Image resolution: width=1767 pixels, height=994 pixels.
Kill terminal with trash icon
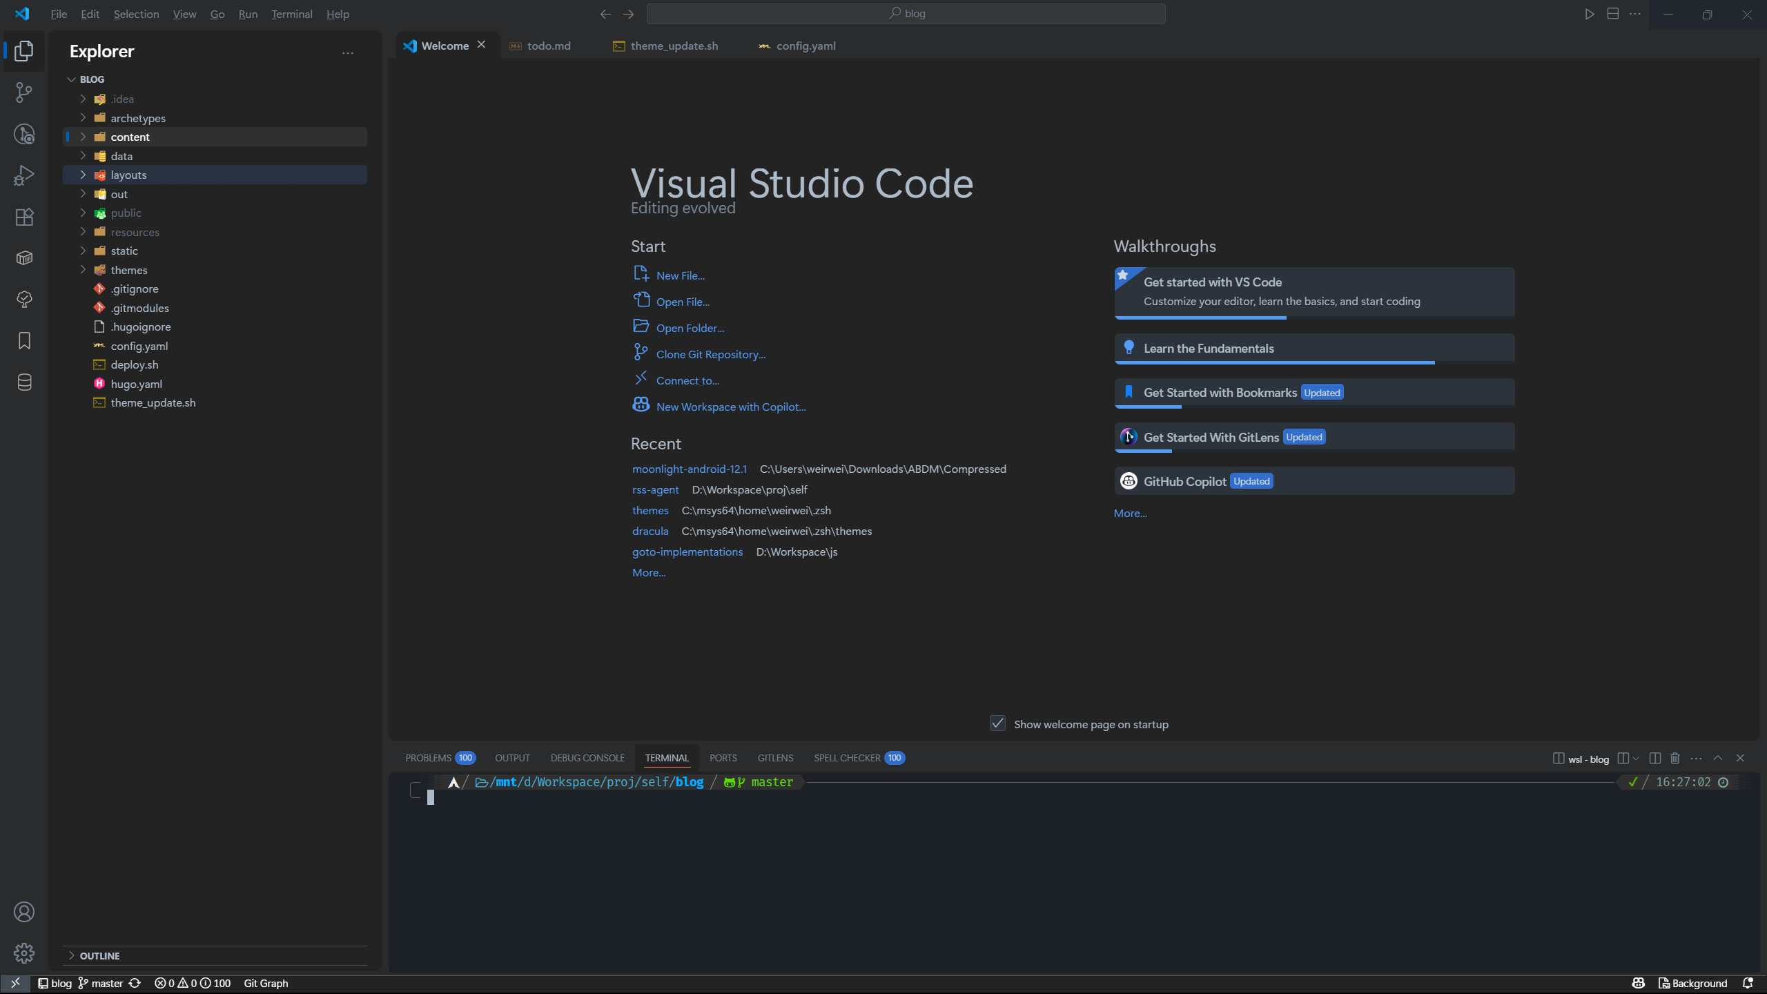pos(1675,758)
